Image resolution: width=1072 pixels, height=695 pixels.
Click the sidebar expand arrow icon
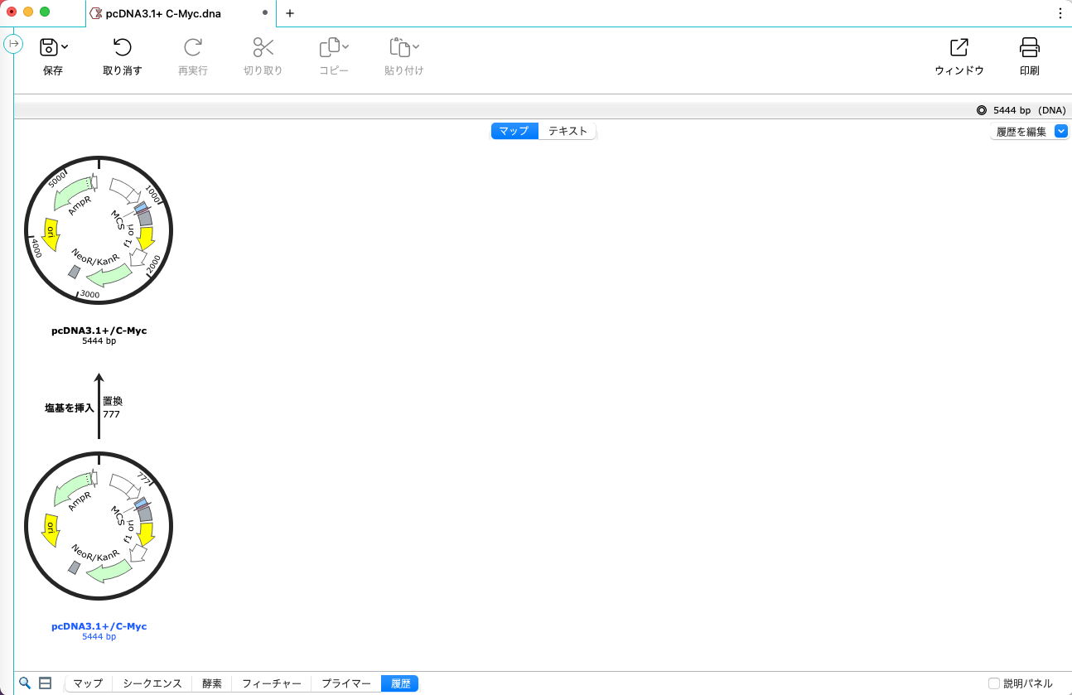[x=13, y=44]
